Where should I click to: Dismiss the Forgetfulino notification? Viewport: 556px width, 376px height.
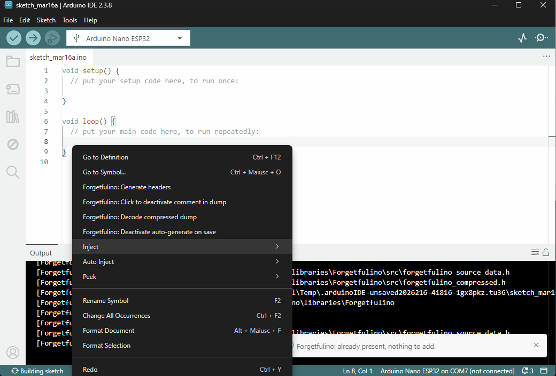tap(536, 345)
